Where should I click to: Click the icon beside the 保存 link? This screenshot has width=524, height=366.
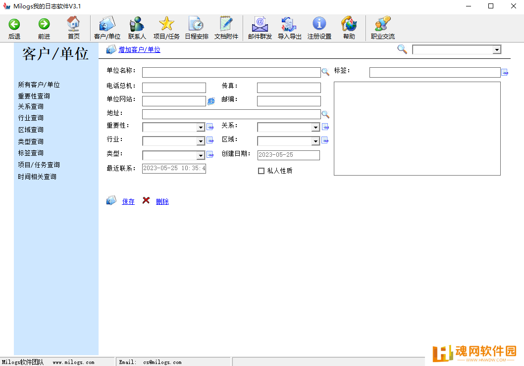[111, 200]
